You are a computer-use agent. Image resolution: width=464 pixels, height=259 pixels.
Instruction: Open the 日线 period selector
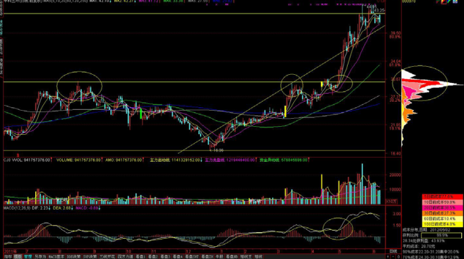393,251
